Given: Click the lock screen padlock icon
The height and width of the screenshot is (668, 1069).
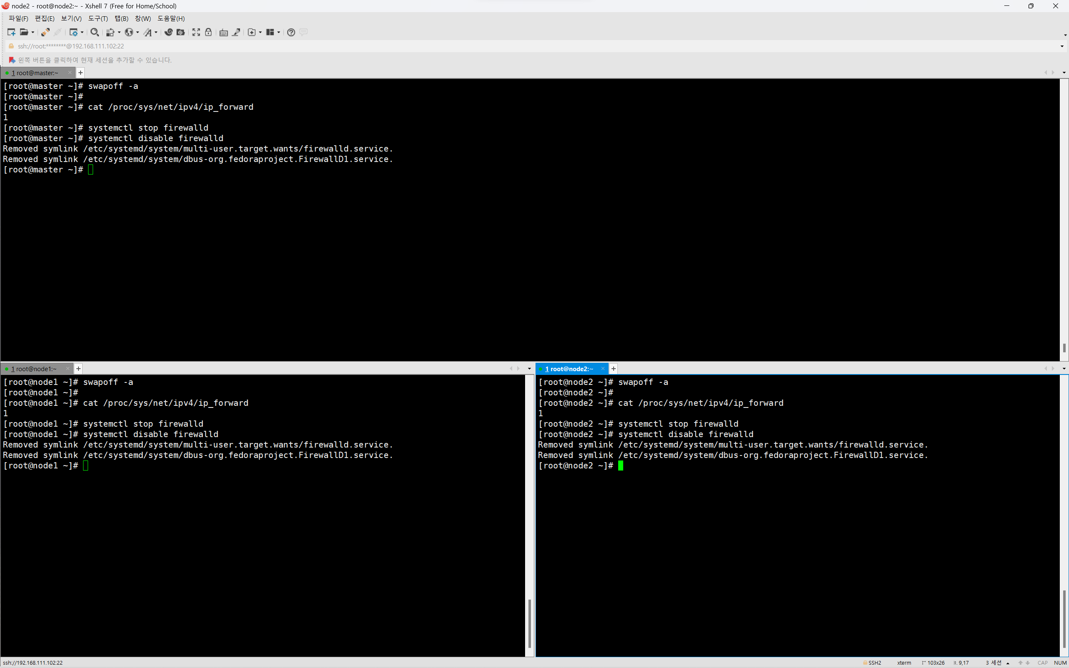Looking at the screenshot, I should click(x=209, y=32).
